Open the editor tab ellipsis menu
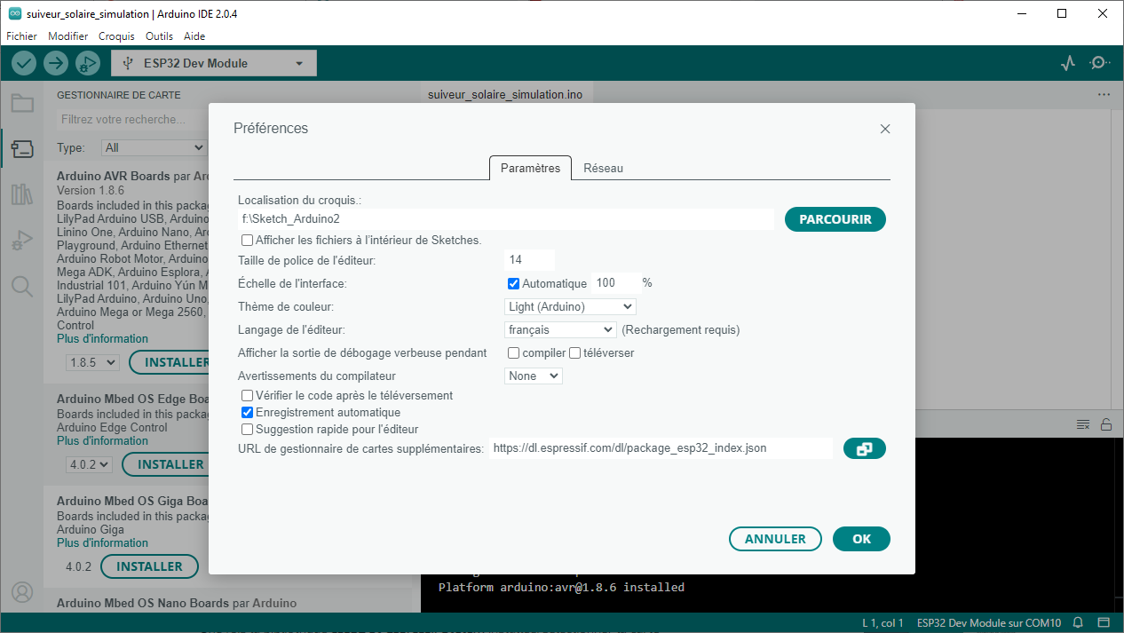 point(1104,94)
